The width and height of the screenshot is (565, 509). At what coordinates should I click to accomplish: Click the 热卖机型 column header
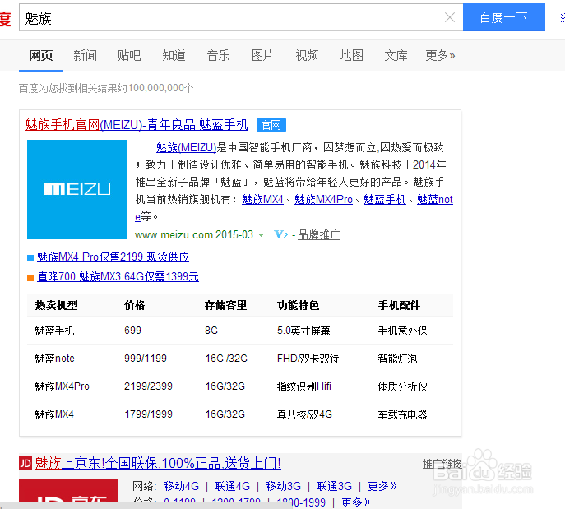56,305
